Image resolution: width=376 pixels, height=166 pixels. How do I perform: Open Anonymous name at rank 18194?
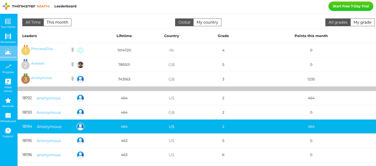49,126
